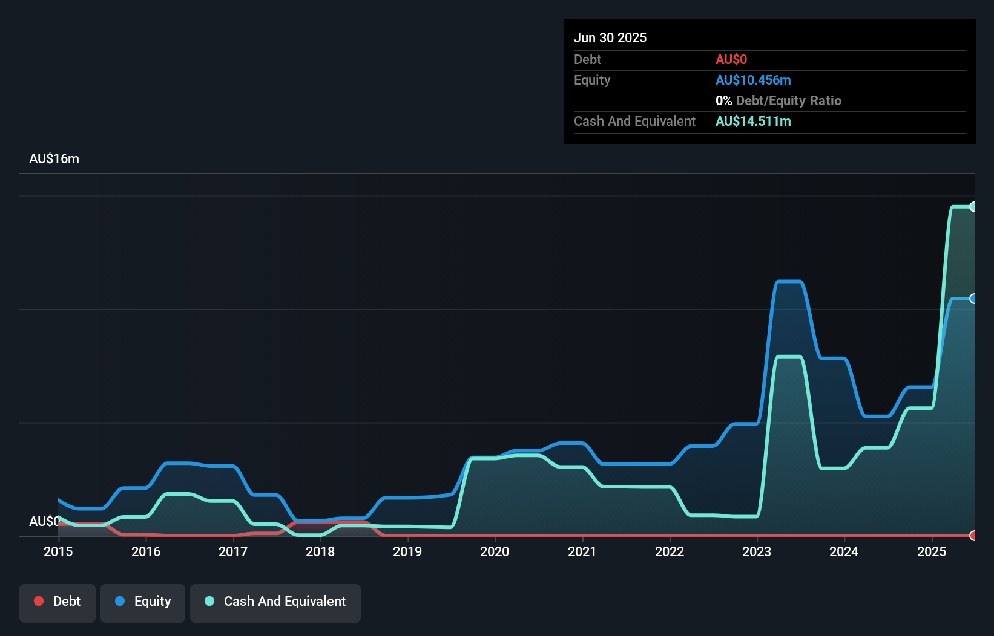Click the red AU$0 Debt value

[x=731, y=60]
